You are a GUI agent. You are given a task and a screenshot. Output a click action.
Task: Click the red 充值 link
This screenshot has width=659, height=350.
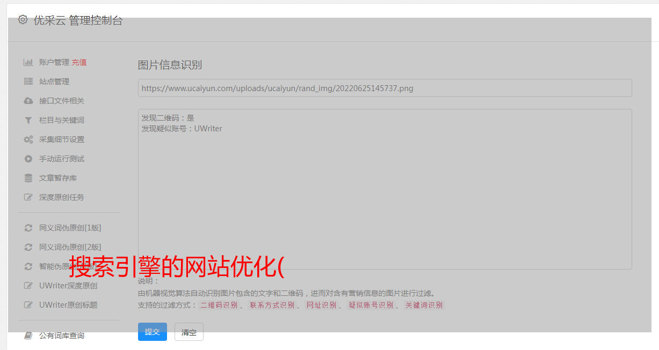point(79,62)
